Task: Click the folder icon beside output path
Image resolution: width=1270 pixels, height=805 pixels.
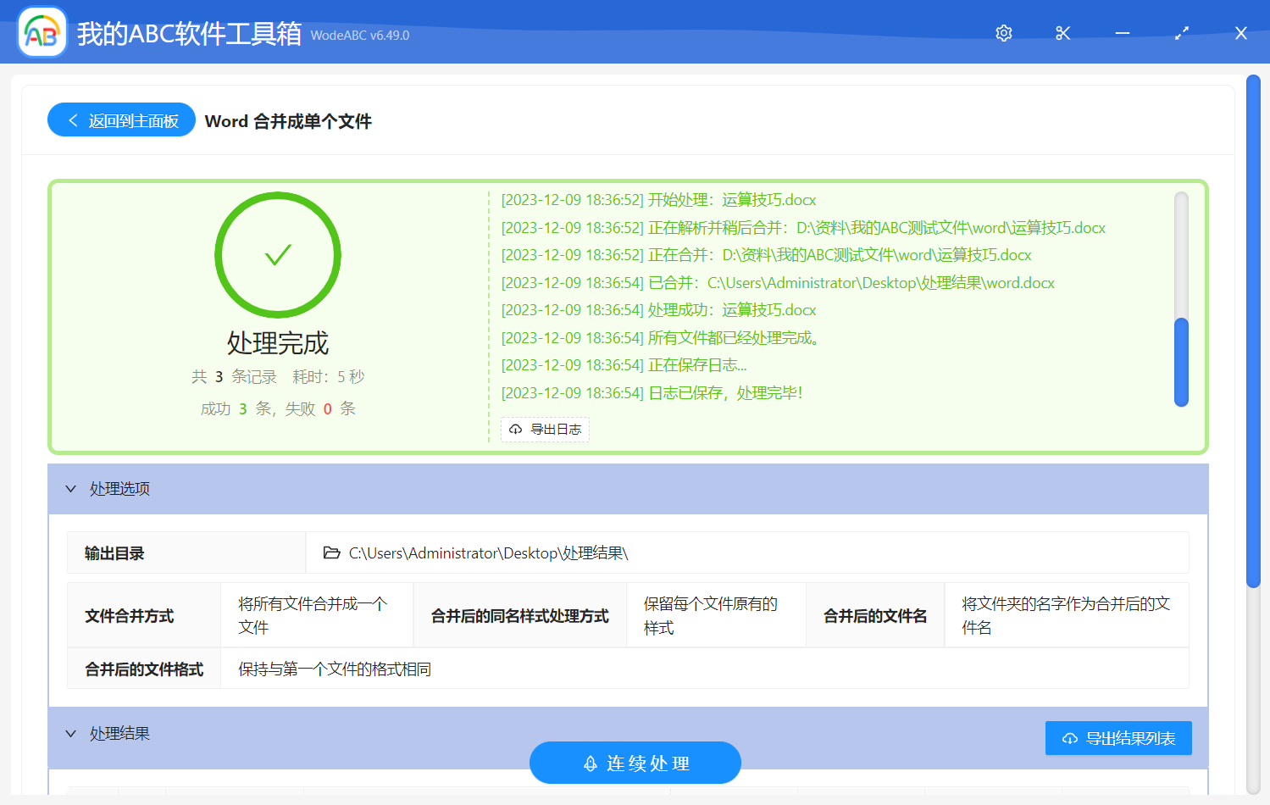Action: click(x=331, y=553)
